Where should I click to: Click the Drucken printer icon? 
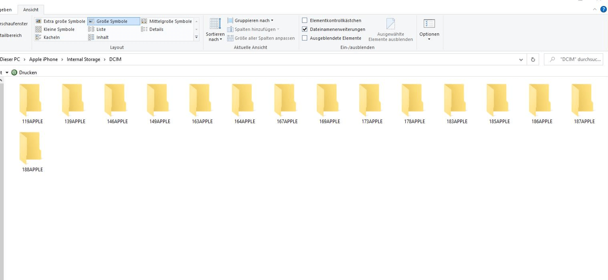14,73
